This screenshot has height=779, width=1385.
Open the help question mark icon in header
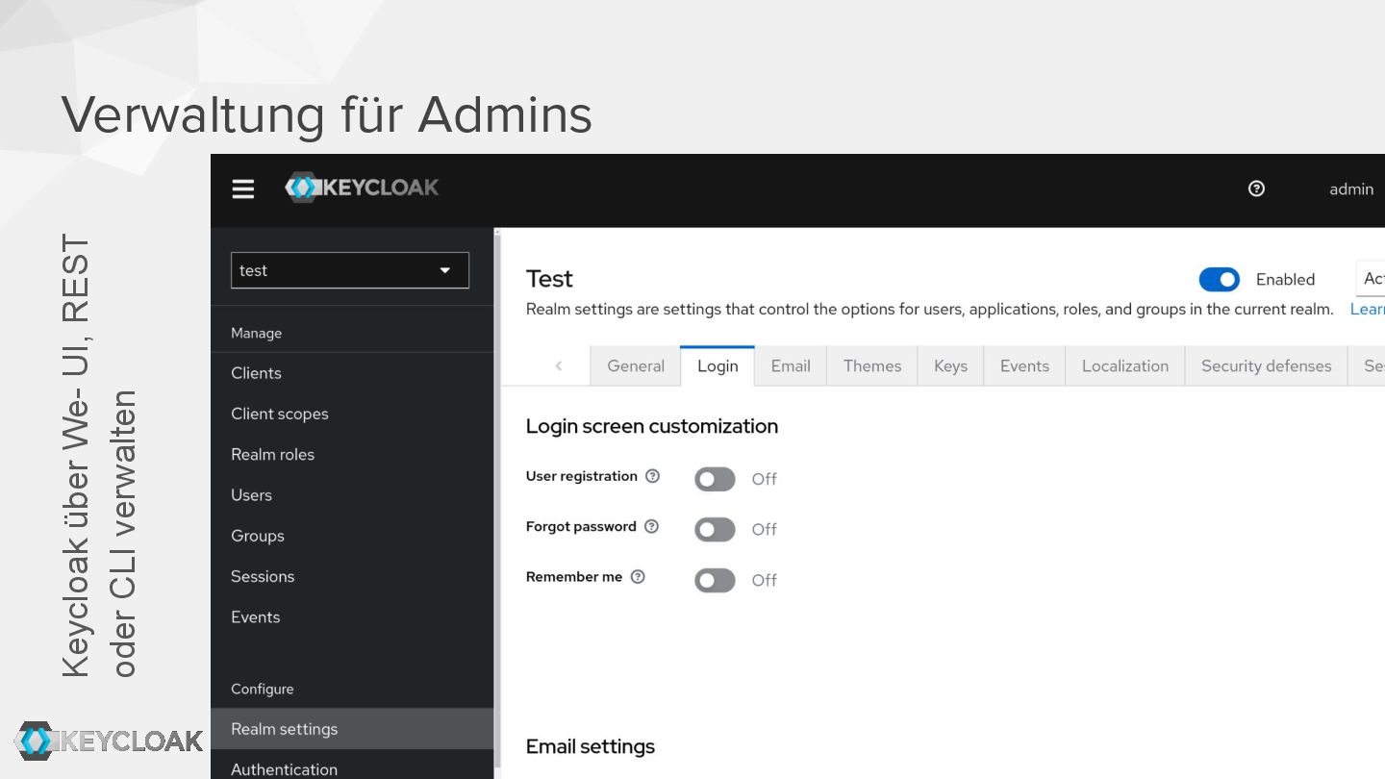click(x=1256, y=188)
